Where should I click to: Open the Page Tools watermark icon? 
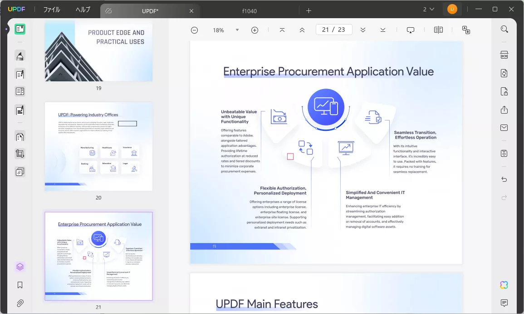point(20,172)
